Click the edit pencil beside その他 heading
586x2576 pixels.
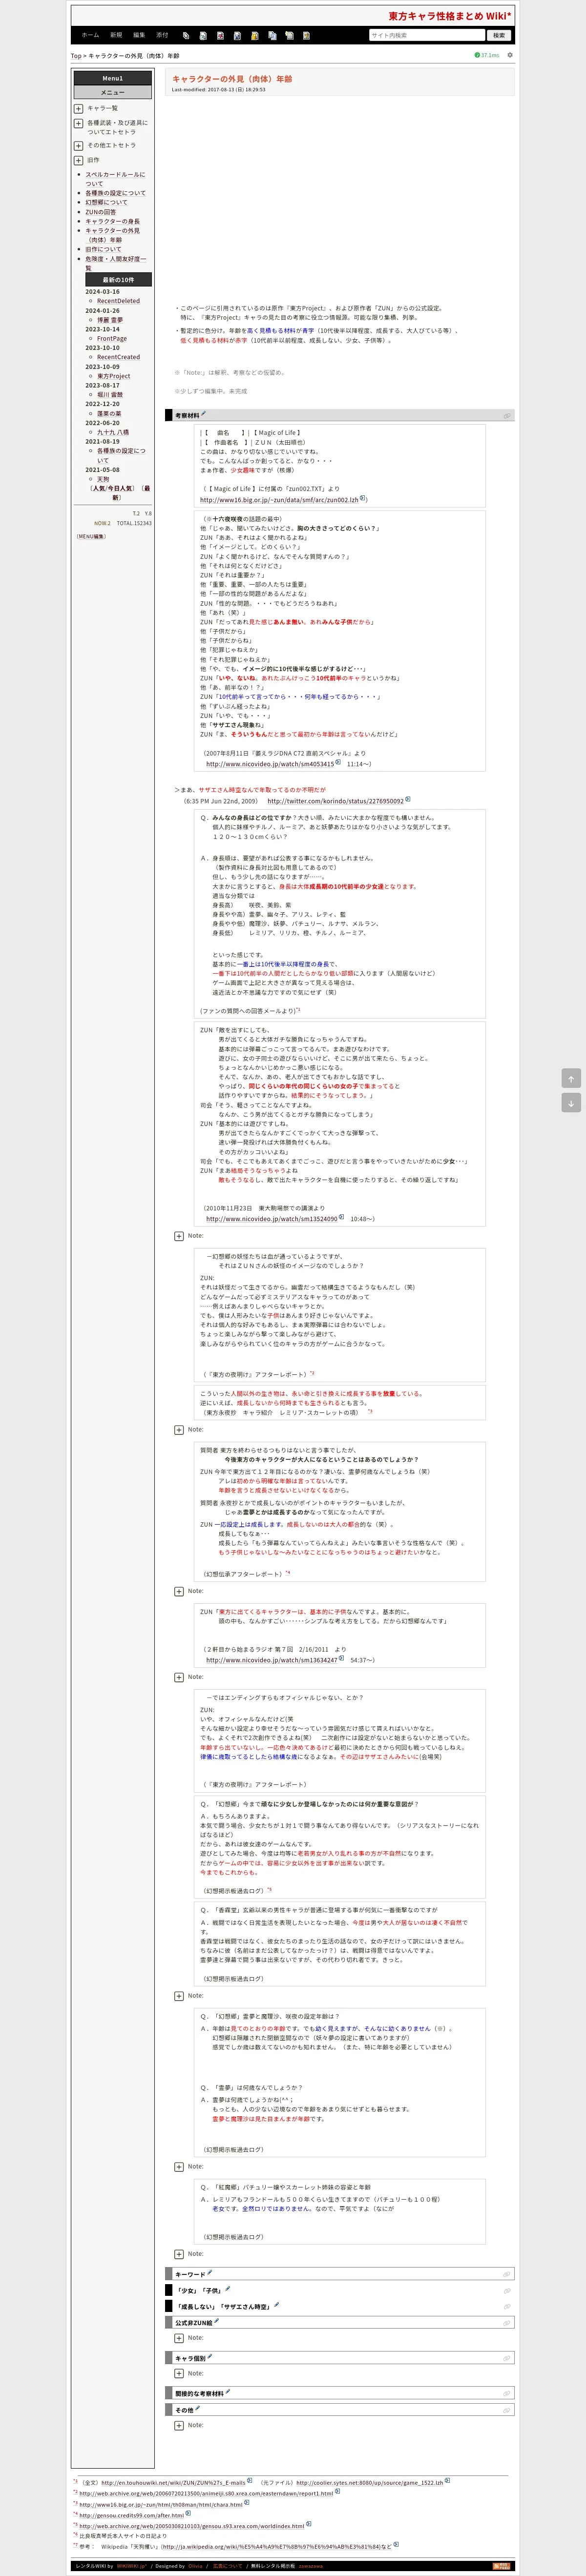click(x=198, y=2408)
